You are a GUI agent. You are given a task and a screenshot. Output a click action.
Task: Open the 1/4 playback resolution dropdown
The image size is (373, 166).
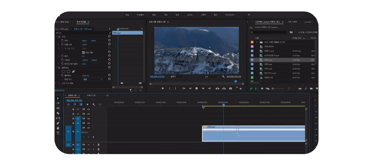[x=211, y=77]
